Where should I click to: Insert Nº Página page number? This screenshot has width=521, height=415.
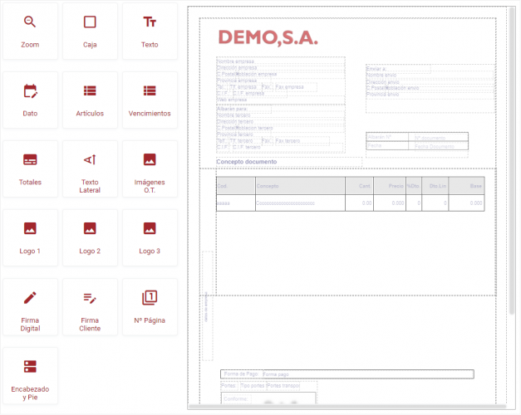(x=150, y=306)
